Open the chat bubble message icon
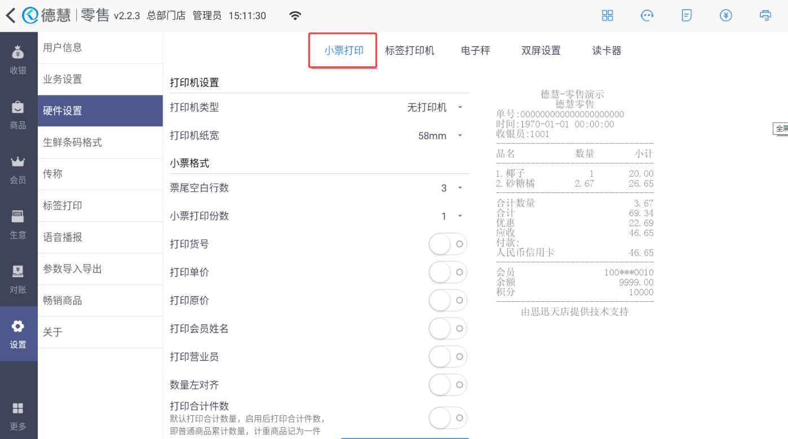The width and height of the screenshot is (788, 439). click(647, 16)
